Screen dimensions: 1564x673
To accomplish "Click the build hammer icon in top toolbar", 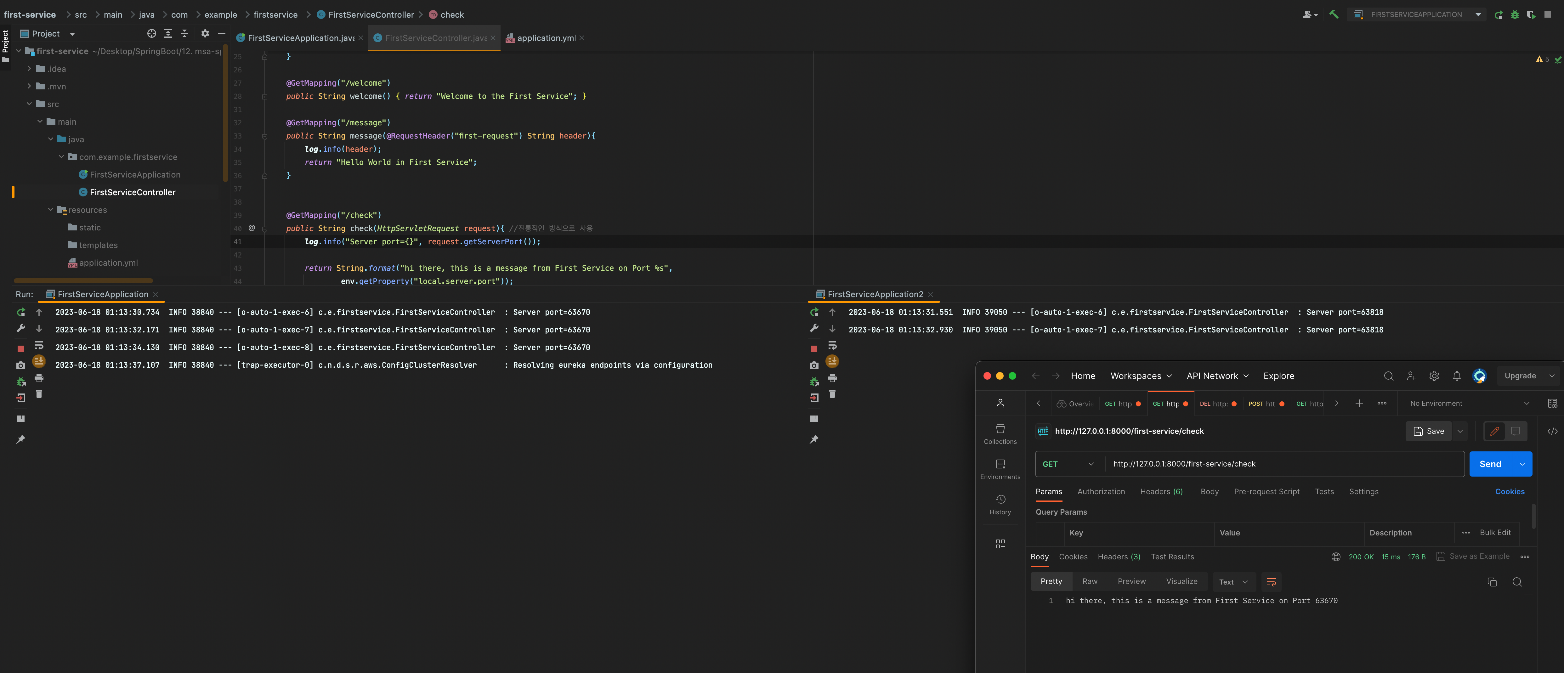I will pos(1333,14).
